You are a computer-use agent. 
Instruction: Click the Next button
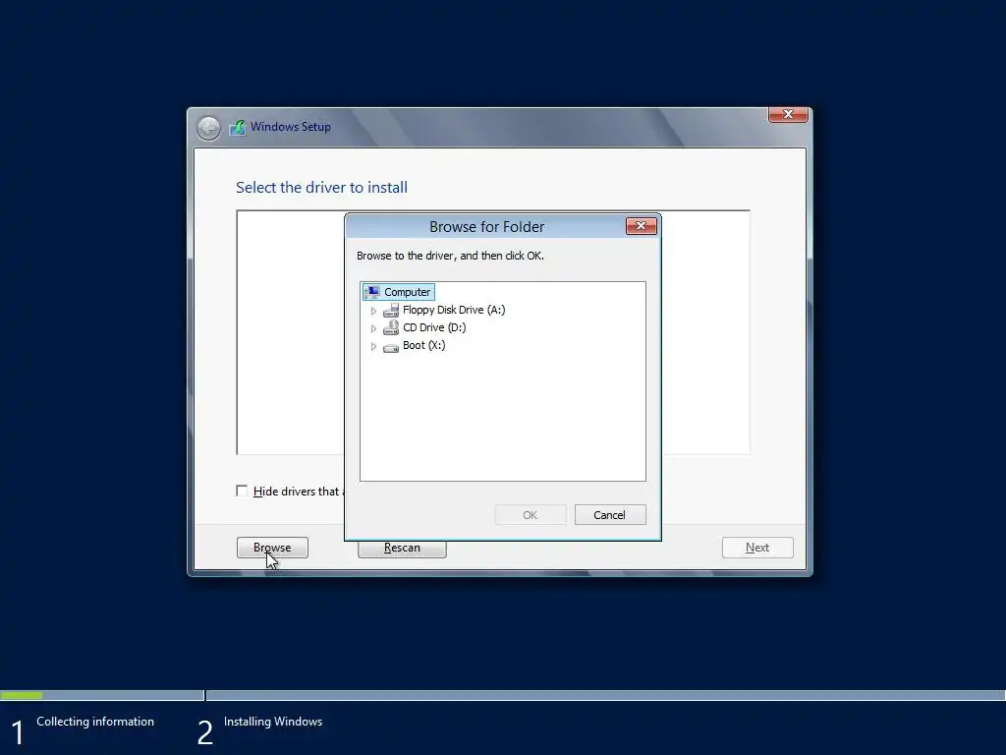757,548
